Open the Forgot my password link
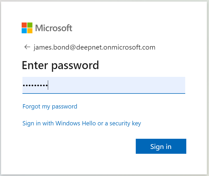 click(50, 107)
